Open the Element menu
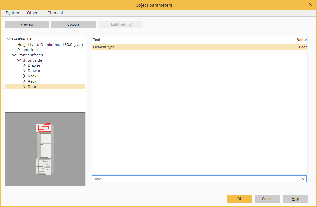317x207 pixels. pyautogui.click(x=55, y=13)
